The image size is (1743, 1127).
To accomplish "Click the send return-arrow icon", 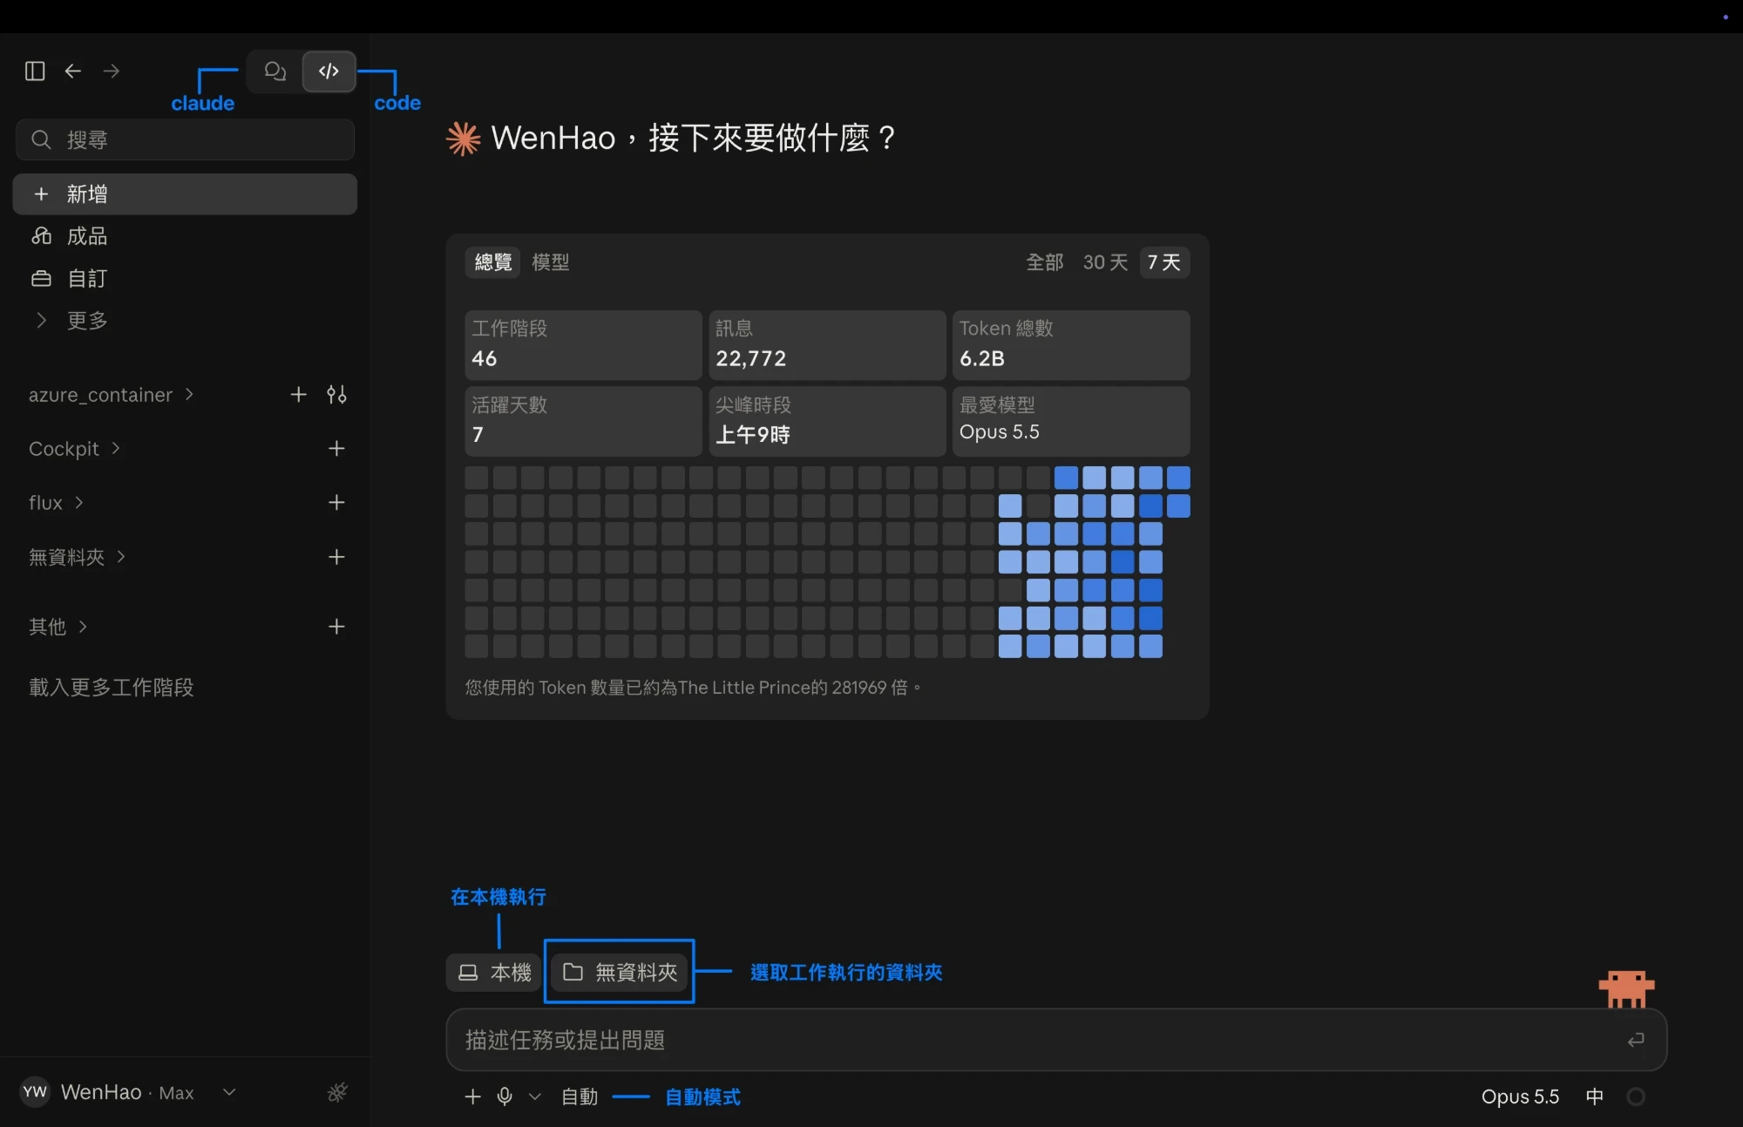I will tap(1636, 1040).
